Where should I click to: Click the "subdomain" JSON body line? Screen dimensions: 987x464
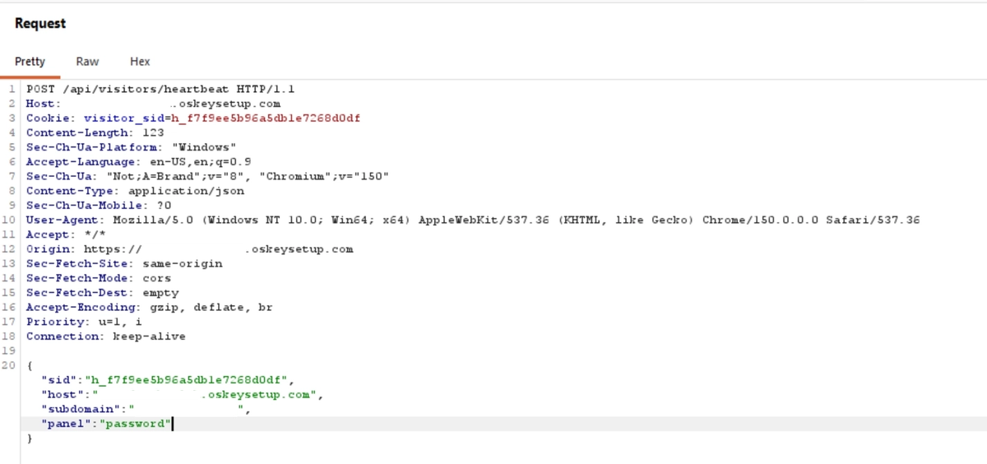click(x=146, y=409)
